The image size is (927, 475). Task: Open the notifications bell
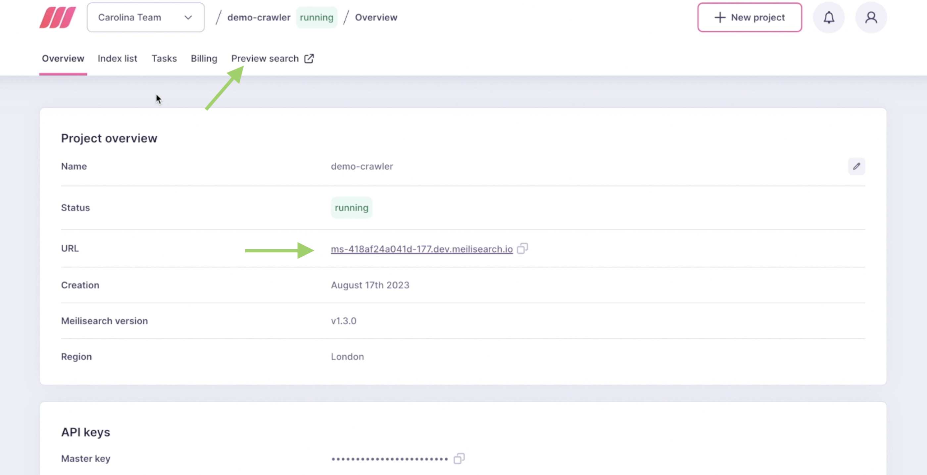(x=829, y=17)
